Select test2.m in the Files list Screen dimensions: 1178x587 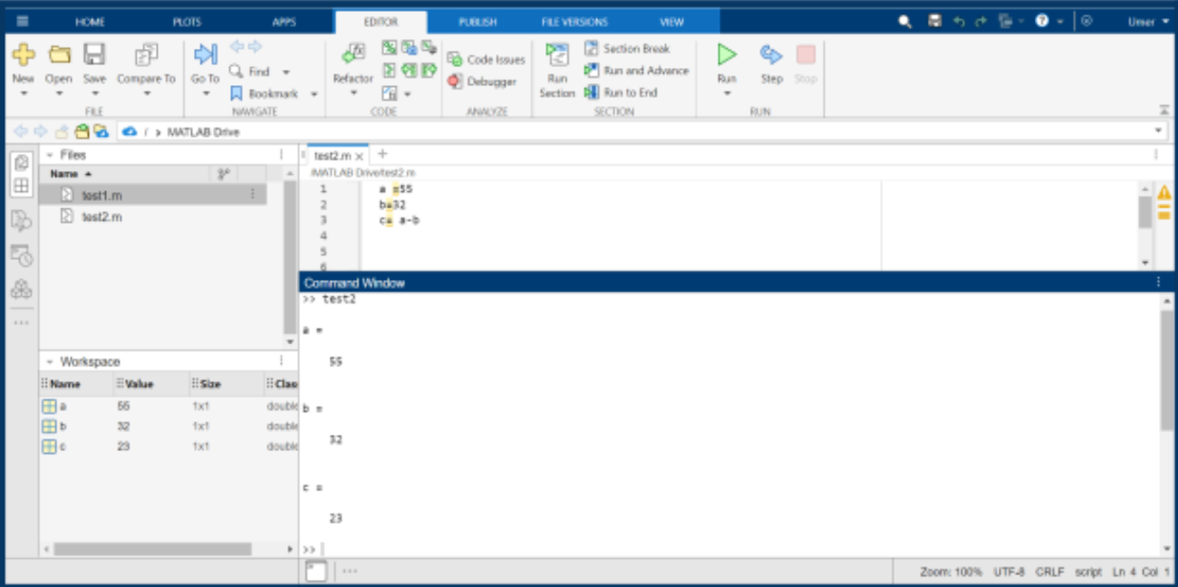101,217
